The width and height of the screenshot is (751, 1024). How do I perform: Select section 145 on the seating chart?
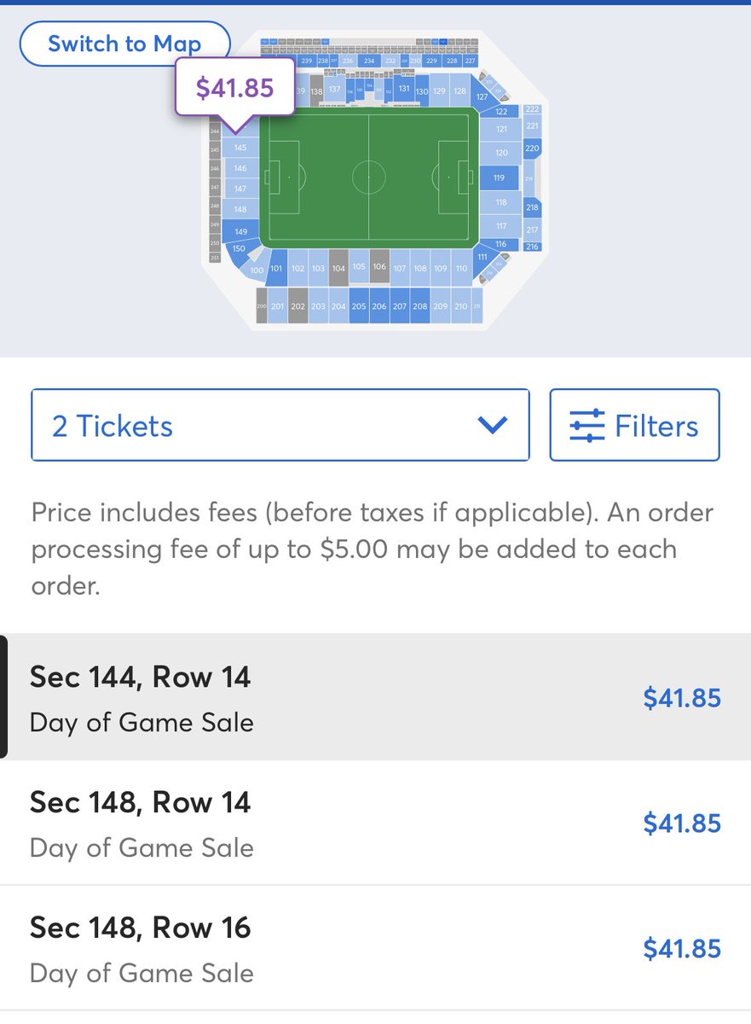click(240, 148)
